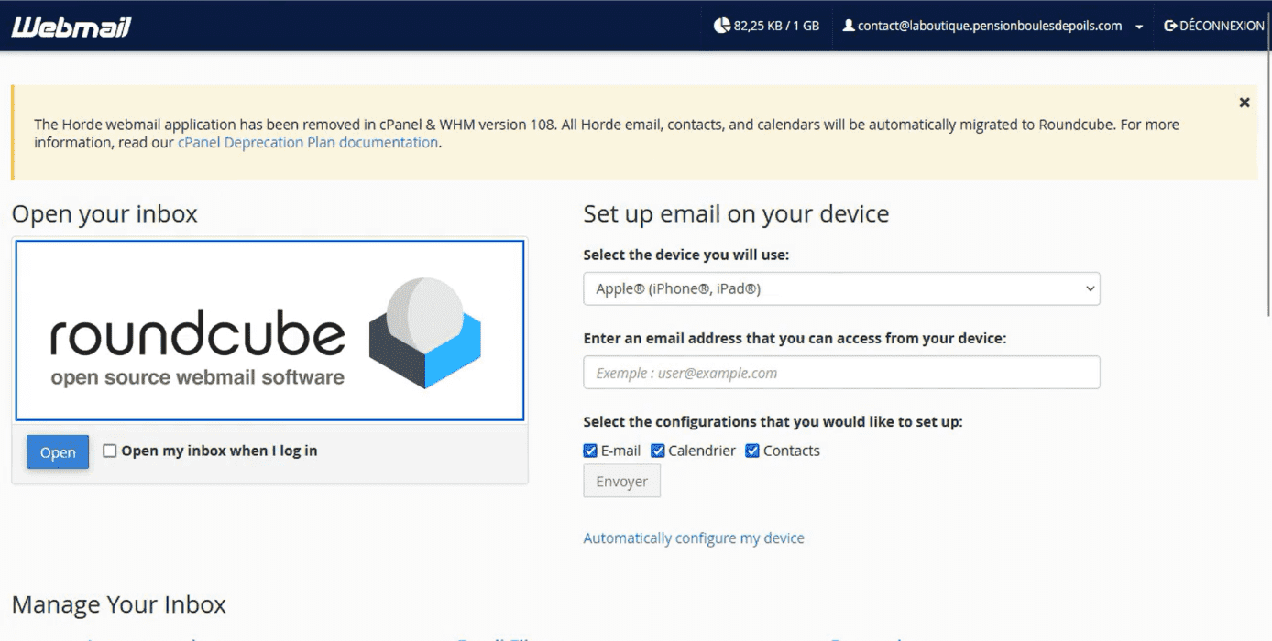Click the Manage Your Inbox heading
Screen dimensions: 1272x641
point(119,604)
